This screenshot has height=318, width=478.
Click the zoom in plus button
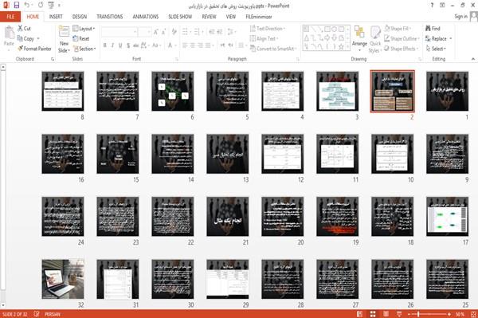point(449,314)
